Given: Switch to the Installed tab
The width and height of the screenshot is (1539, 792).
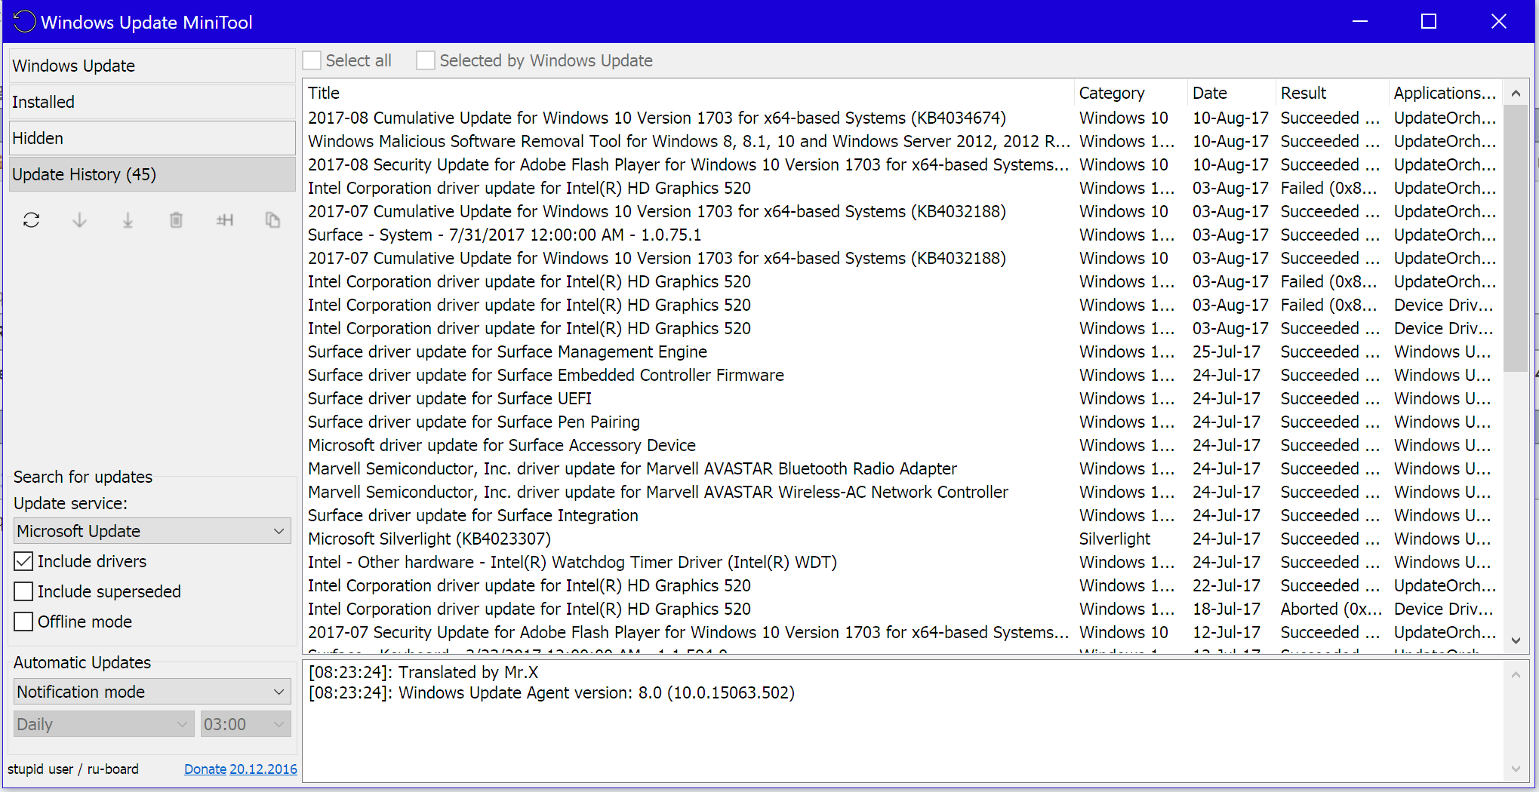Looking at the screenshot, I should click(152, 102).
